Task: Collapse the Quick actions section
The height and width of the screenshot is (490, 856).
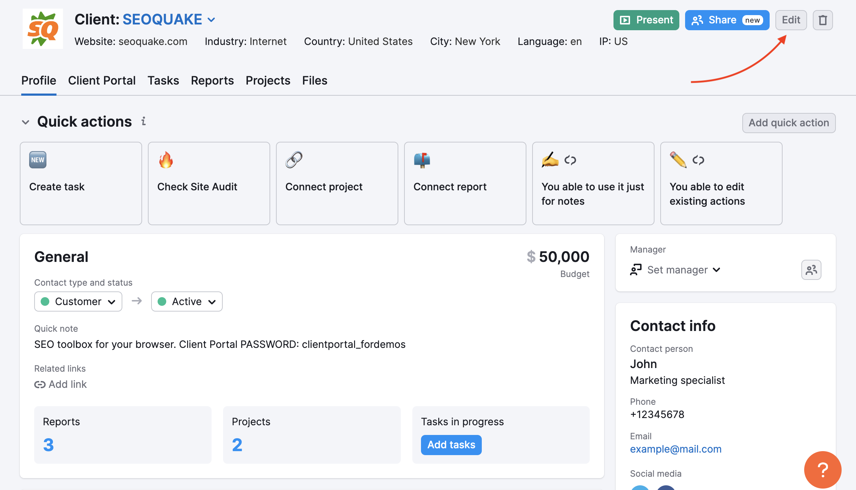Action: coord(26,122)
